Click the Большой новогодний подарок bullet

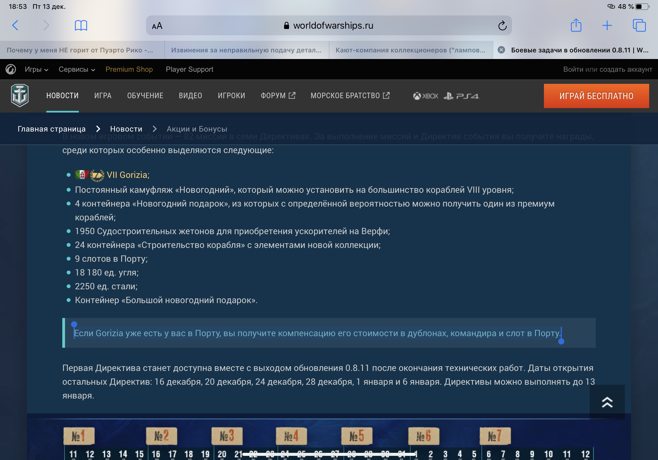tap(166, 300)
